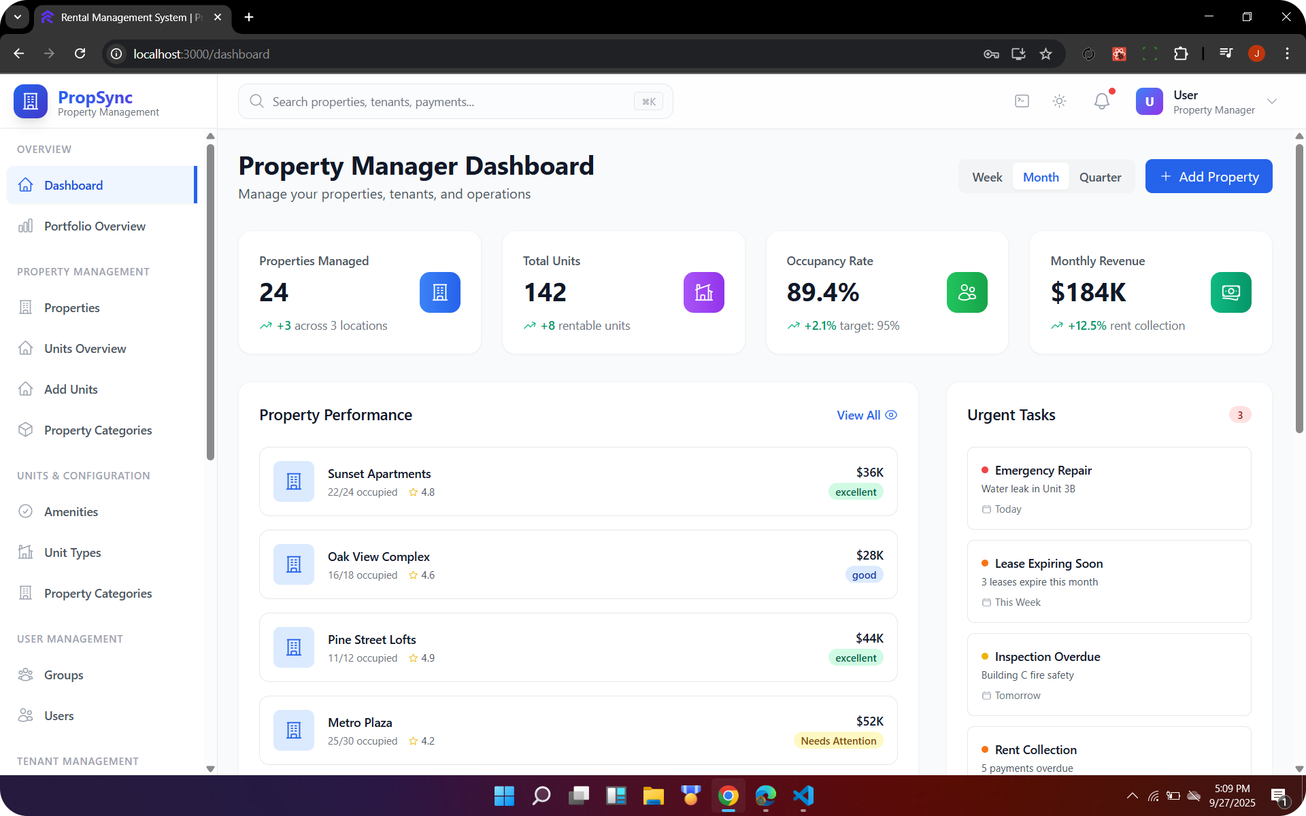
Task: Click the main page vertical scrollbar thumb
Action: (1299, 288)
